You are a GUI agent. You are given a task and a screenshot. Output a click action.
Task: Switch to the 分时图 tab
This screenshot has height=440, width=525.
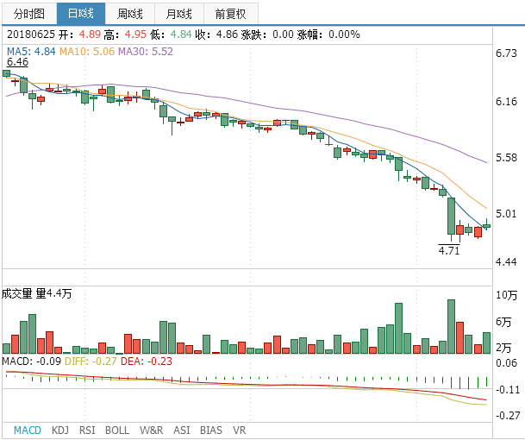point(29,14)
